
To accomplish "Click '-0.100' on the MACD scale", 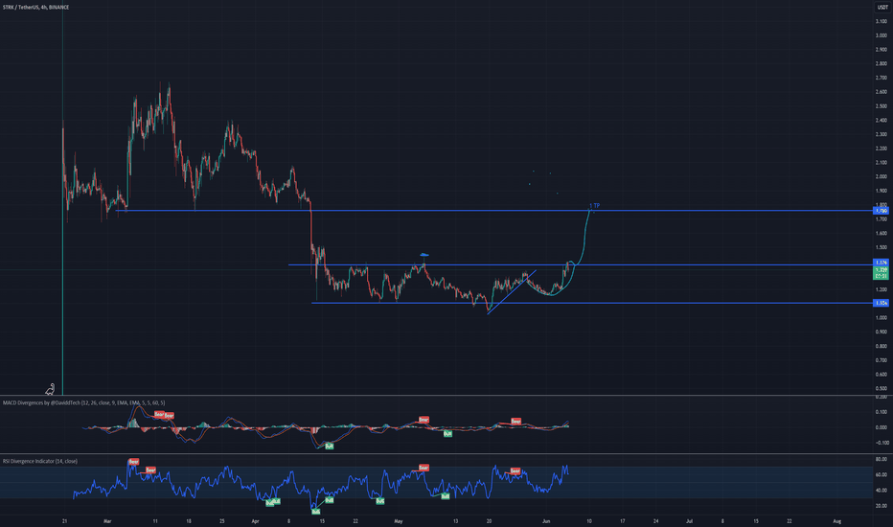I will 882,443.
